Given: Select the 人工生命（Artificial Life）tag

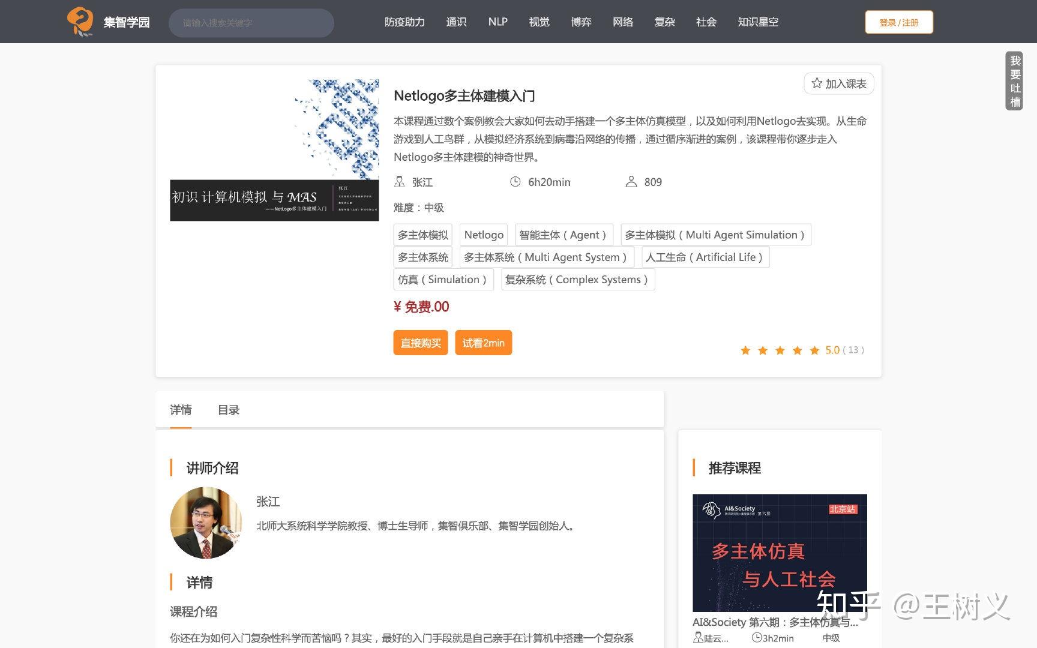Looking at the screenshot, I should point(705,257).
